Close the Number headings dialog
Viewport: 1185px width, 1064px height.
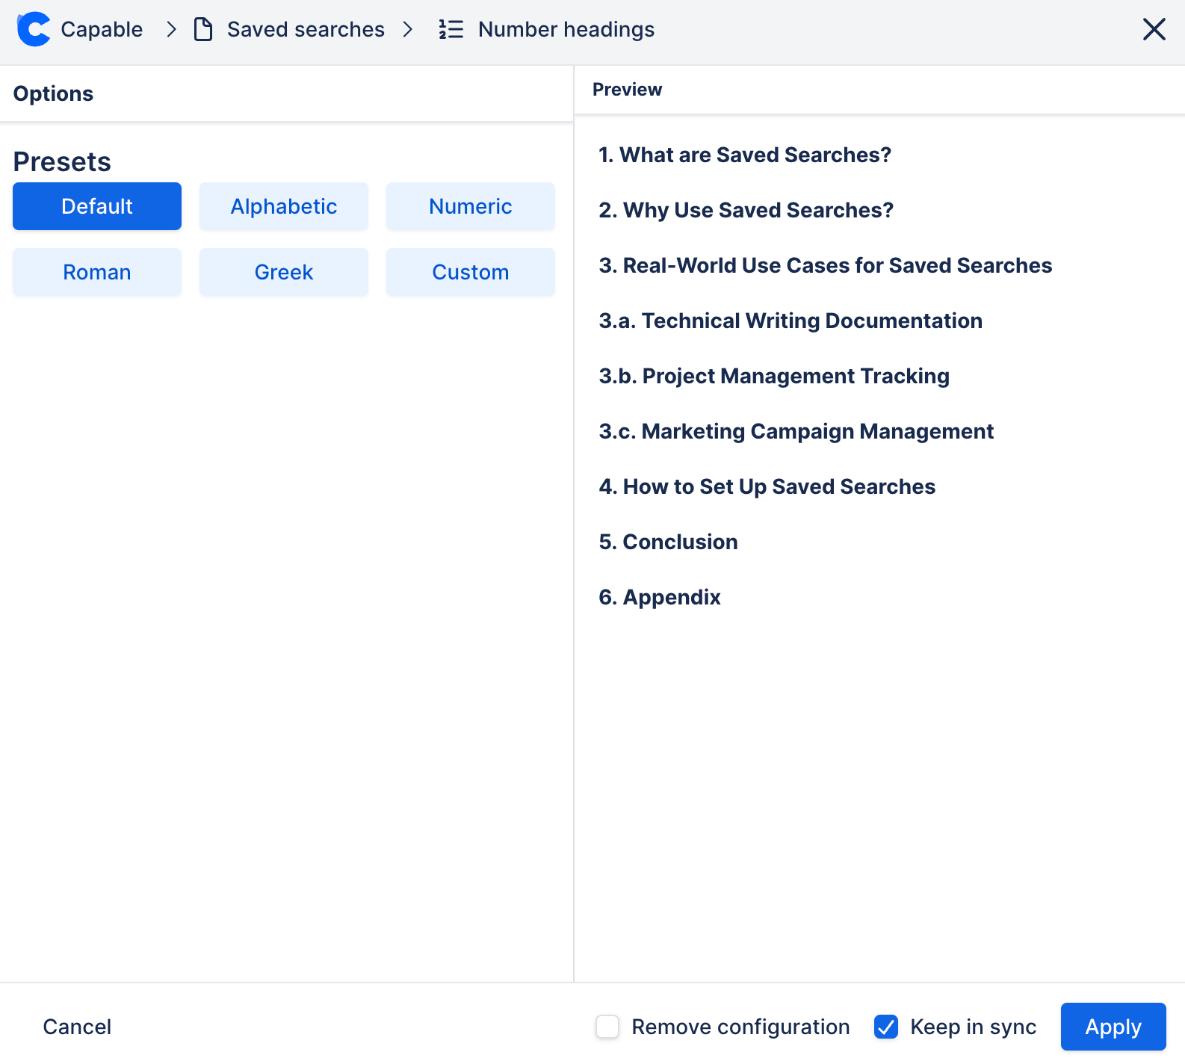(x=1154, y=30)
